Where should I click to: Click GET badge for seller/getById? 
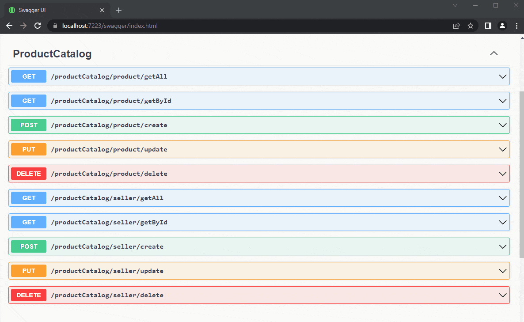coord(29,223)
